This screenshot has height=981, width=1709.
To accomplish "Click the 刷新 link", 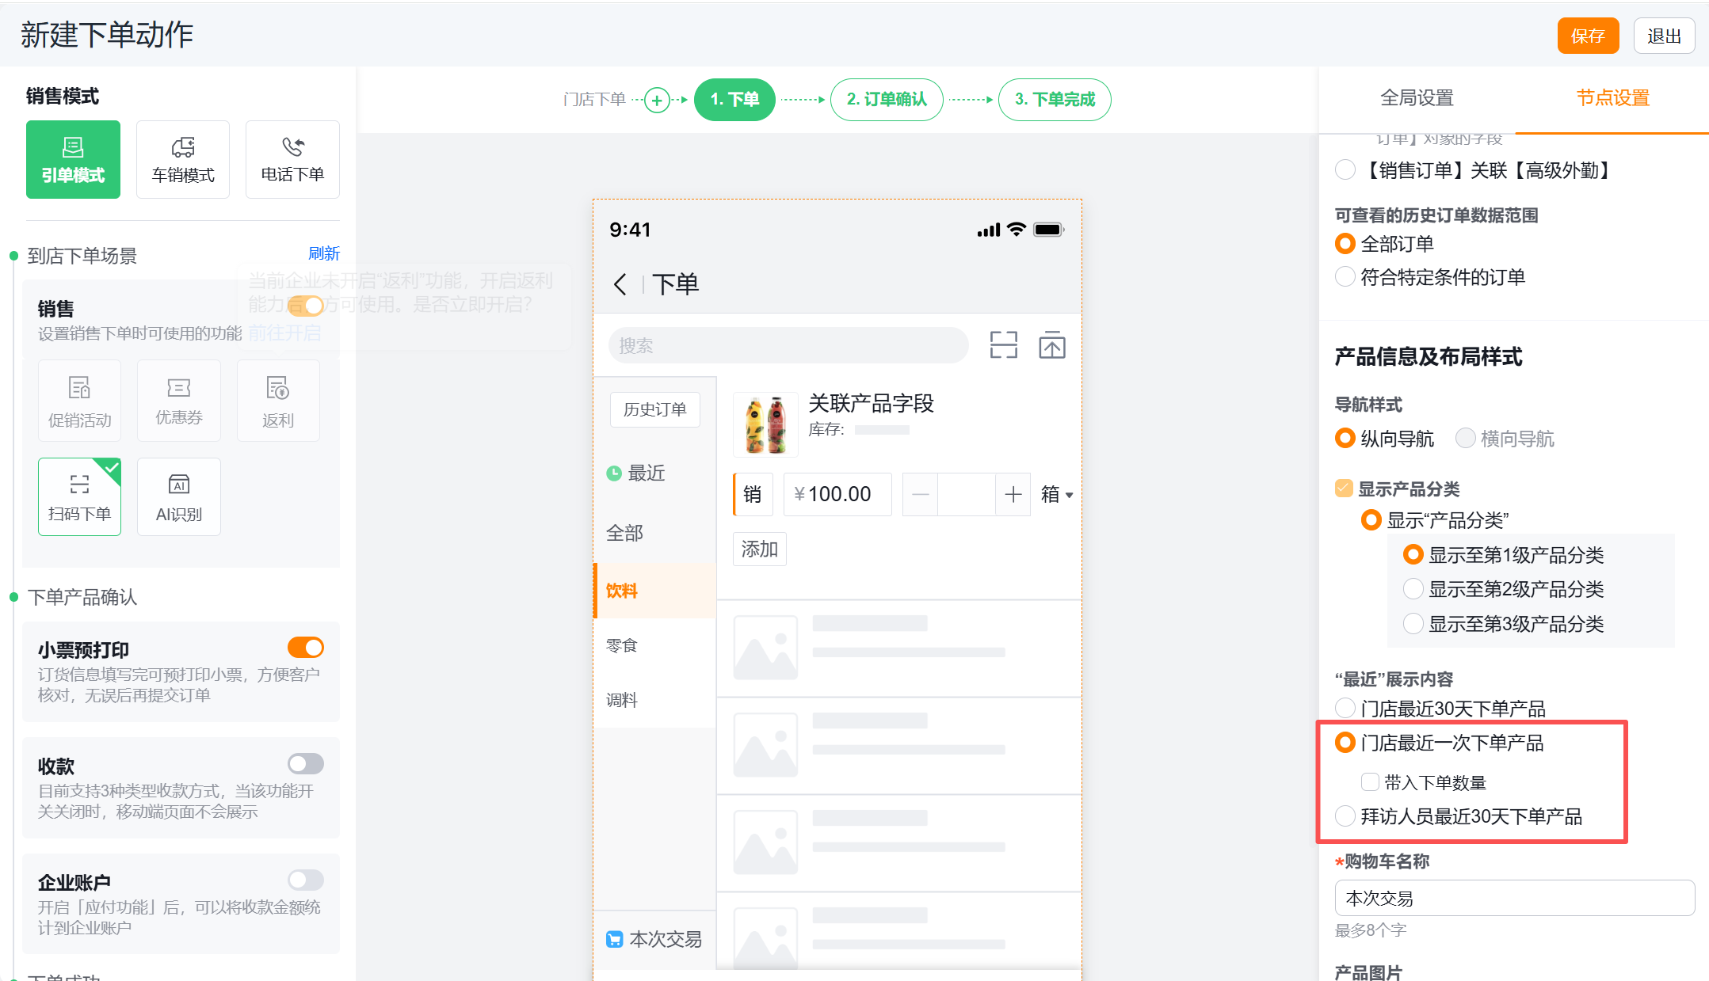I will (x=323, y=253).
